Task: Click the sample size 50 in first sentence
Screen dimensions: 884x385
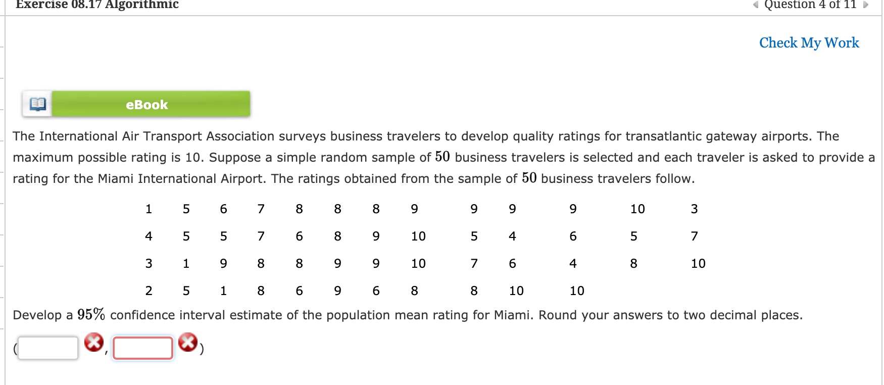Action: (442, 157)
